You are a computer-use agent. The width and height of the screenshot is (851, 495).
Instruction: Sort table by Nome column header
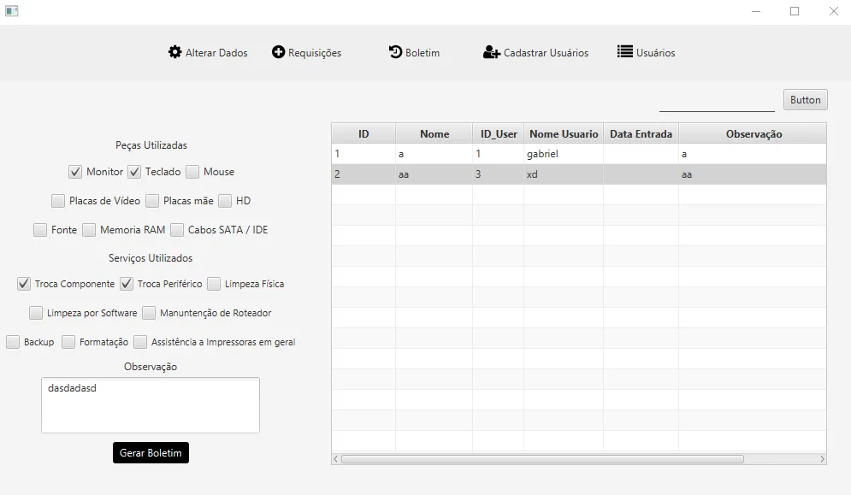(x=434, y=133)
